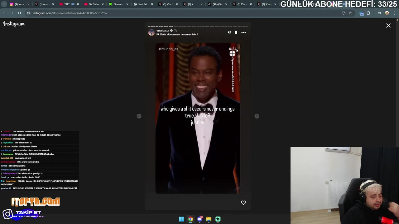The height and width of the screenshot is (224, 399).
Task: Open File Explorer from the taskbar
Action: [x=209, y=219]
